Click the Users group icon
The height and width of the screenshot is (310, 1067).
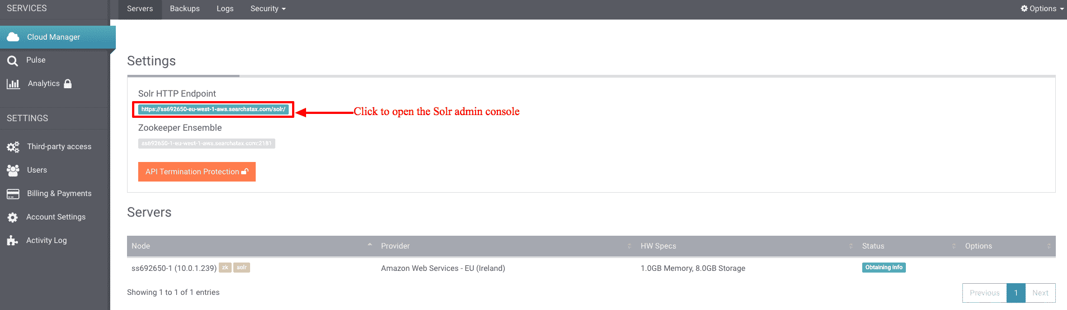[x=13, y=170]
